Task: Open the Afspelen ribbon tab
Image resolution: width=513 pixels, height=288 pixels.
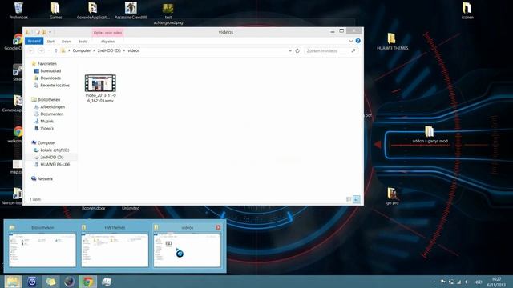Action: [x=107, y=42]
